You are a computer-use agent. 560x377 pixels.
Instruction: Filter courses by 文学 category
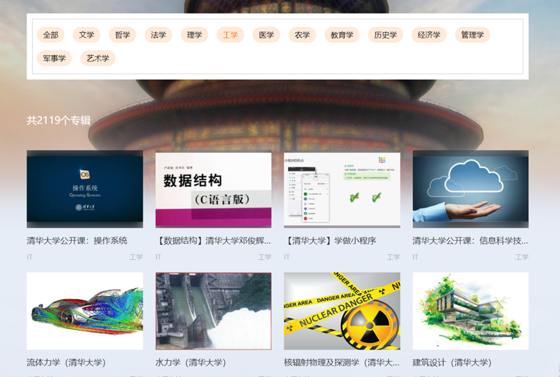pyautogui.click(x=86, y=35)
